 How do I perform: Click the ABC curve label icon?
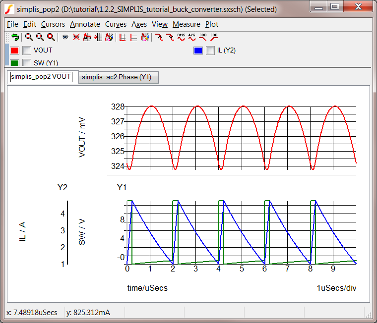[x=87, y=37]
